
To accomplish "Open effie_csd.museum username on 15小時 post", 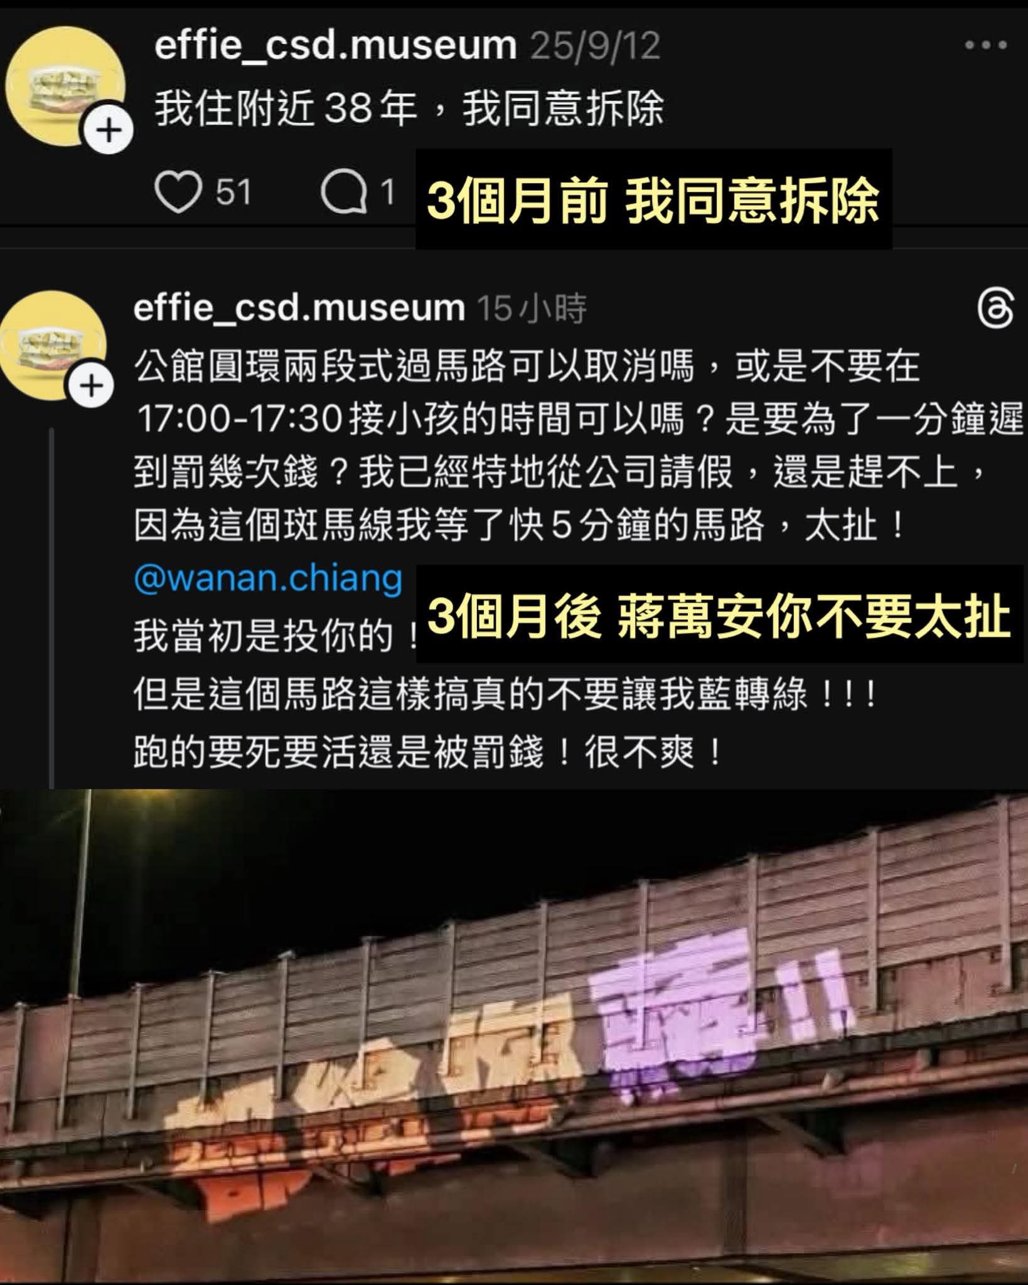I will point(299,308).
